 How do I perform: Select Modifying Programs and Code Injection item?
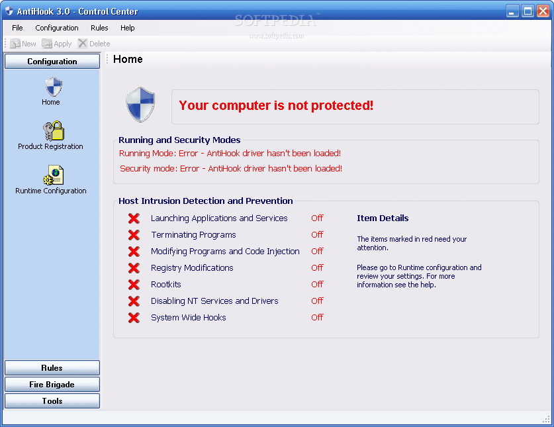tap(225, 252)
